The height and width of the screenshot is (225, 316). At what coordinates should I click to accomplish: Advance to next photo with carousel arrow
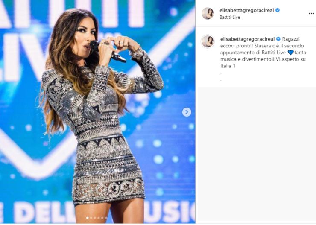coord(187,112)
